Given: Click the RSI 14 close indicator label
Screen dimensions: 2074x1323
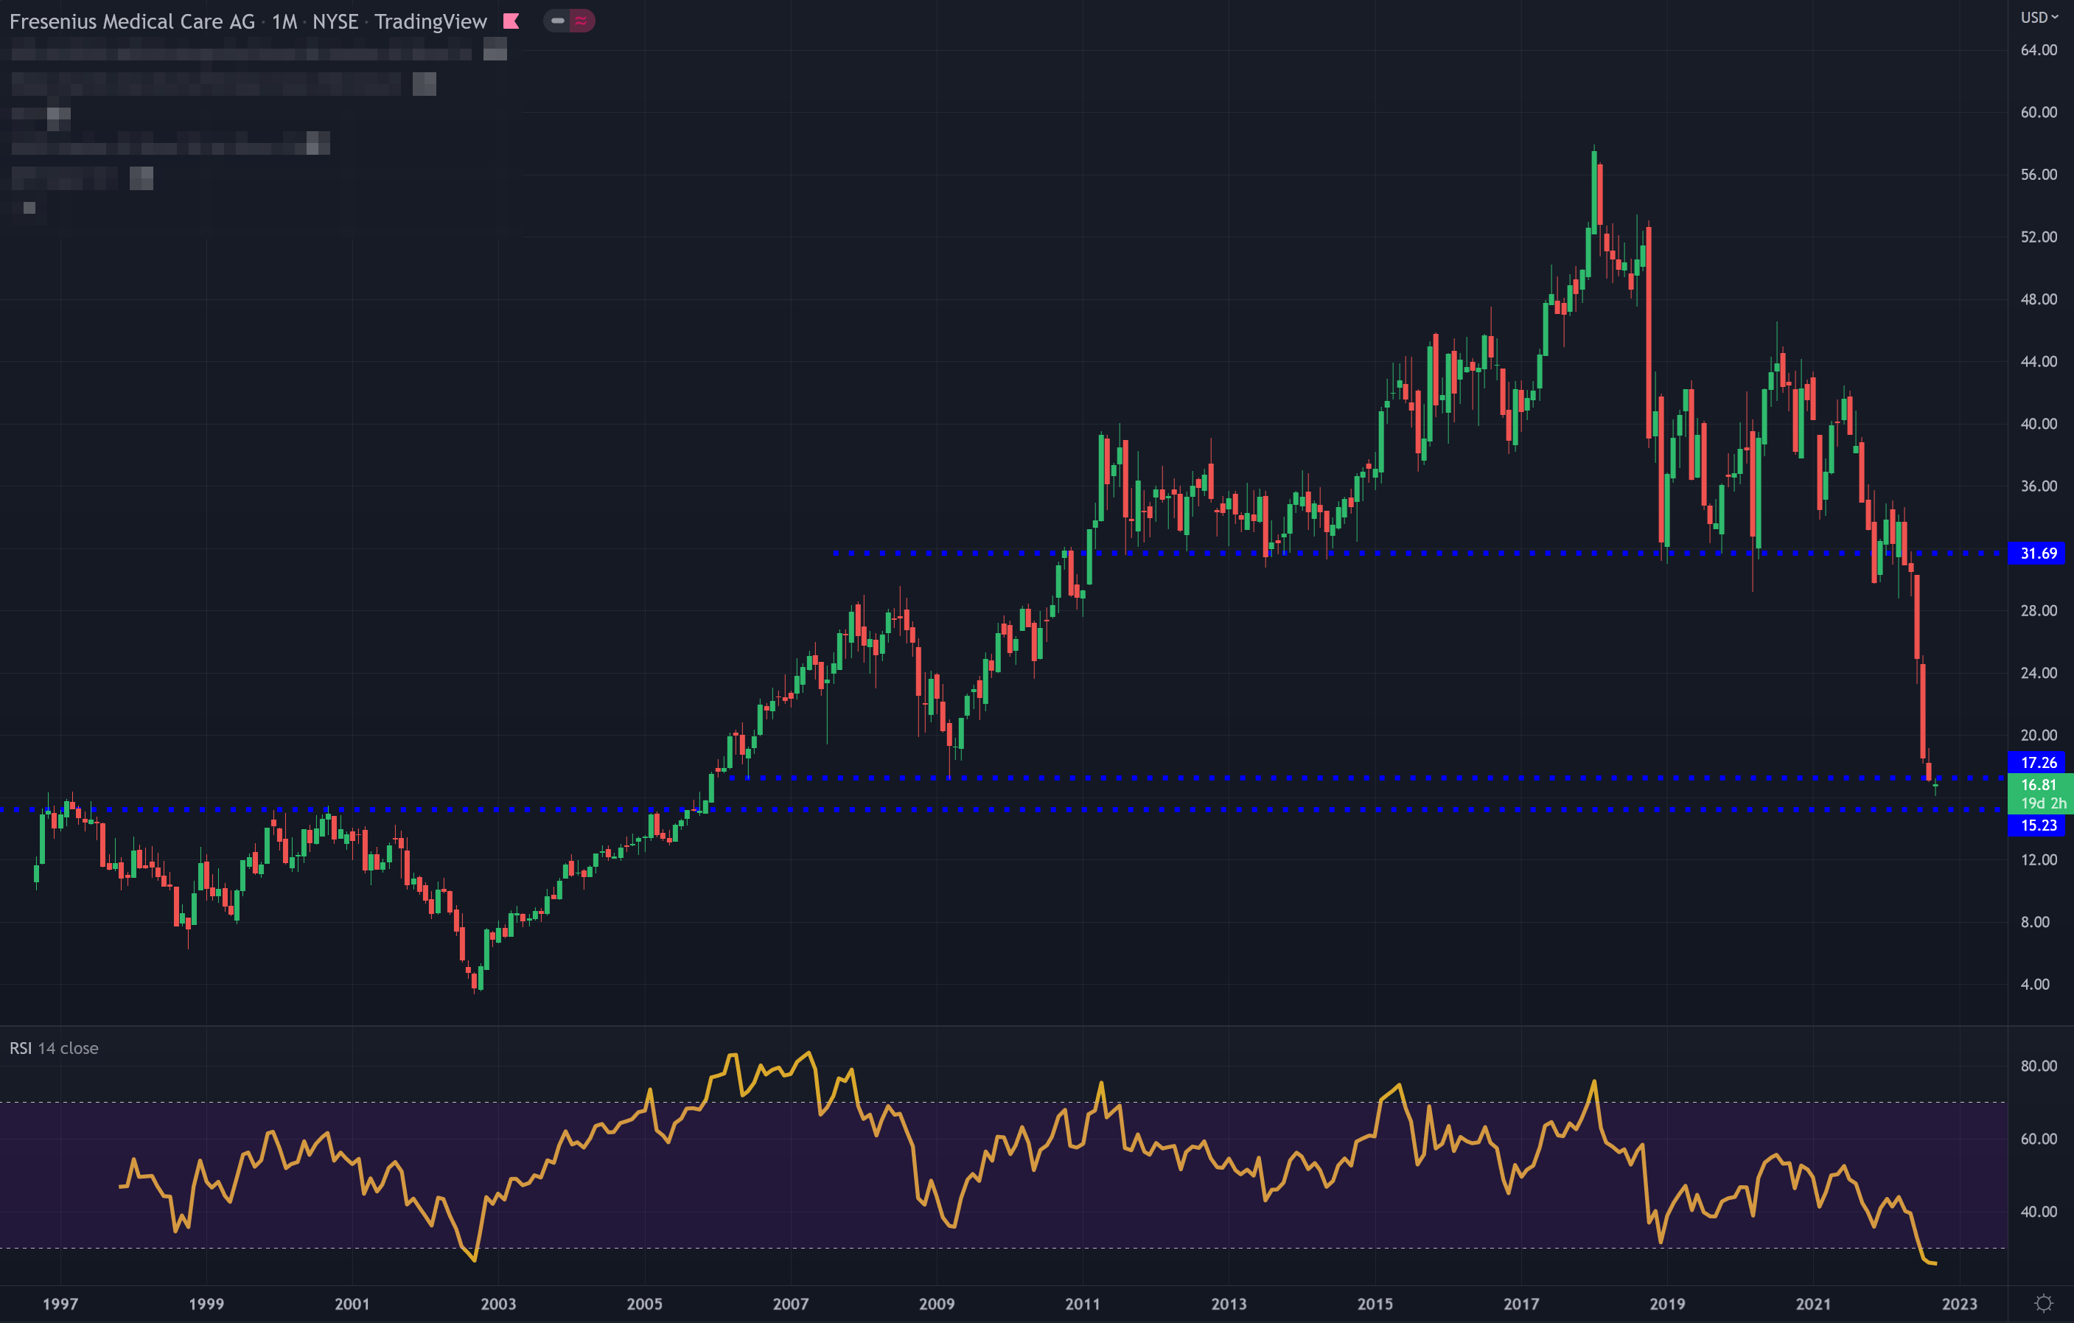Looking at the screenshot, I should 53,1048.
